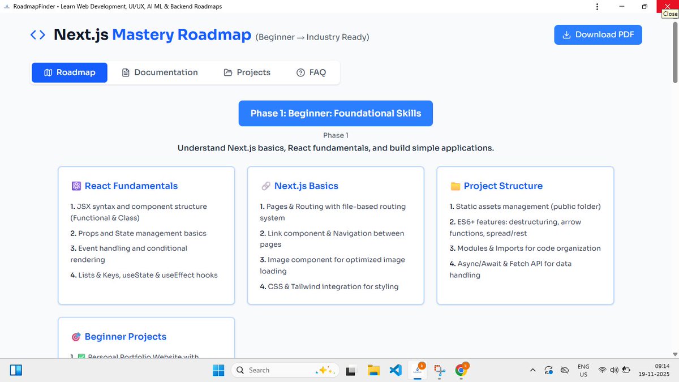This screenshot has height=382, width=679.
Task: Click 'Static assets management (public folder)' item
Action: pyautogui.click(x=525, y=207)
